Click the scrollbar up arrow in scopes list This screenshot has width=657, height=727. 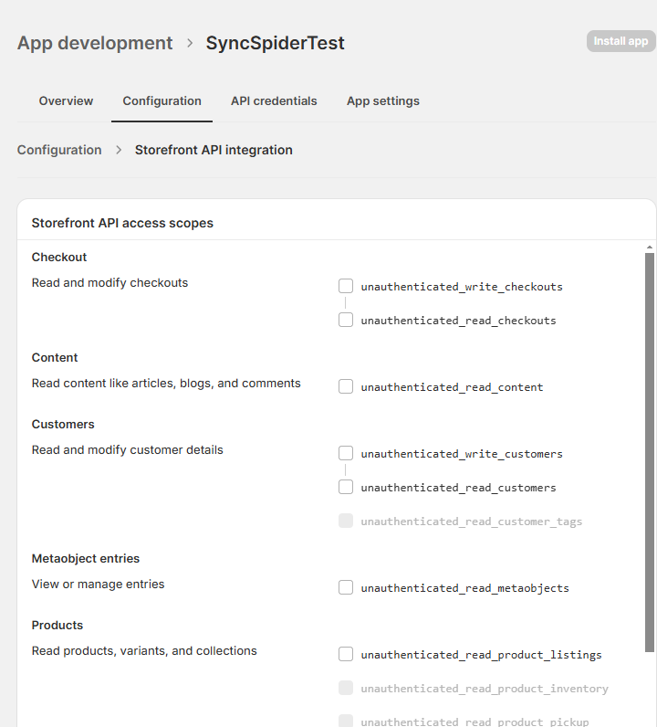[x=650, y=248]
